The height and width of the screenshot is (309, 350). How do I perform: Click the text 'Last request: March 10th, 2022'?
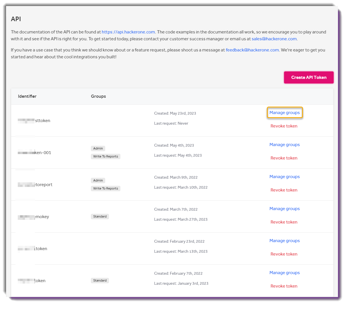[x=181, y=188]
